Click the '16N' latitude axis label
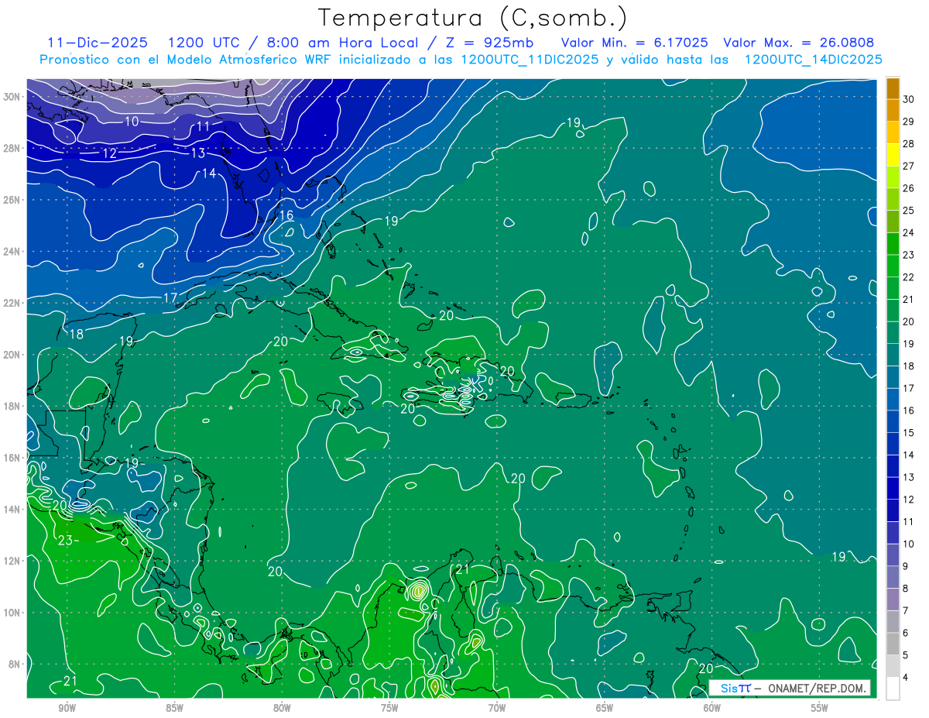The height and width of the screenshot is (718, 929). coord(12,457)
